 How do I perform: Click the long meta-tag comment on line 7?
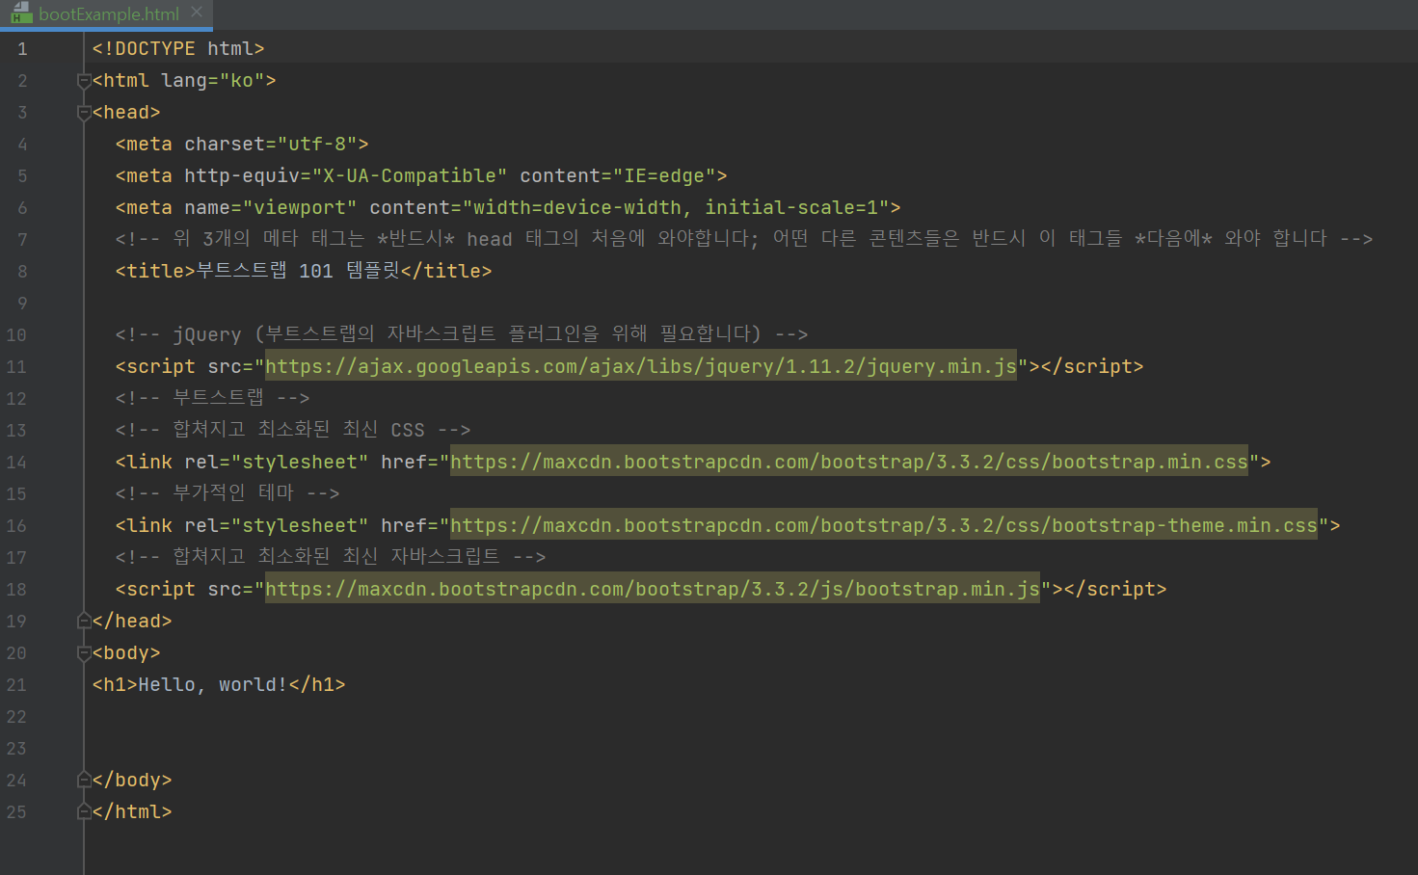click(x=744, y=239)
